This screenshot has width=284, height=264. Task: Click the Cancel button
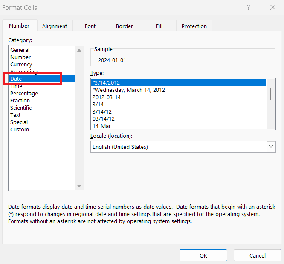[258, 255]
